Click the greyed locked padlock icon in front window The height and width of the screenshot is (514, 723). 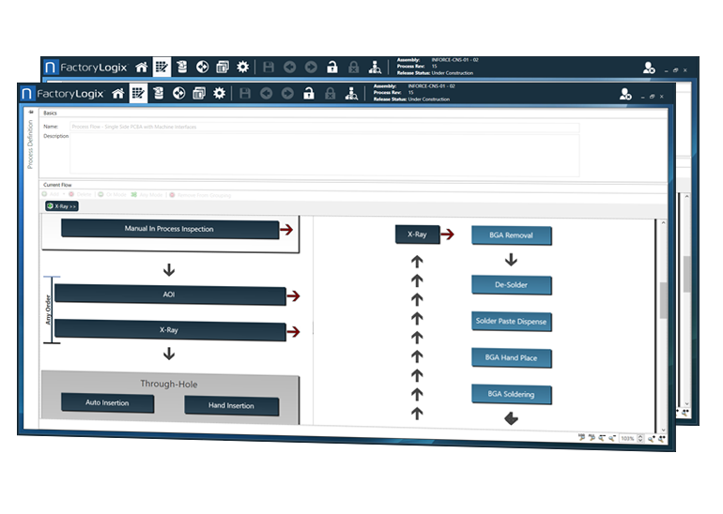pyautogui.click(x=331, y=94)
